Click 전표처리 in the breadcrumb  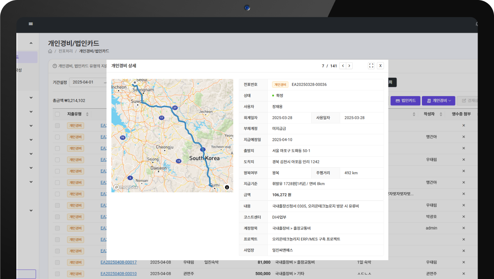66,51
